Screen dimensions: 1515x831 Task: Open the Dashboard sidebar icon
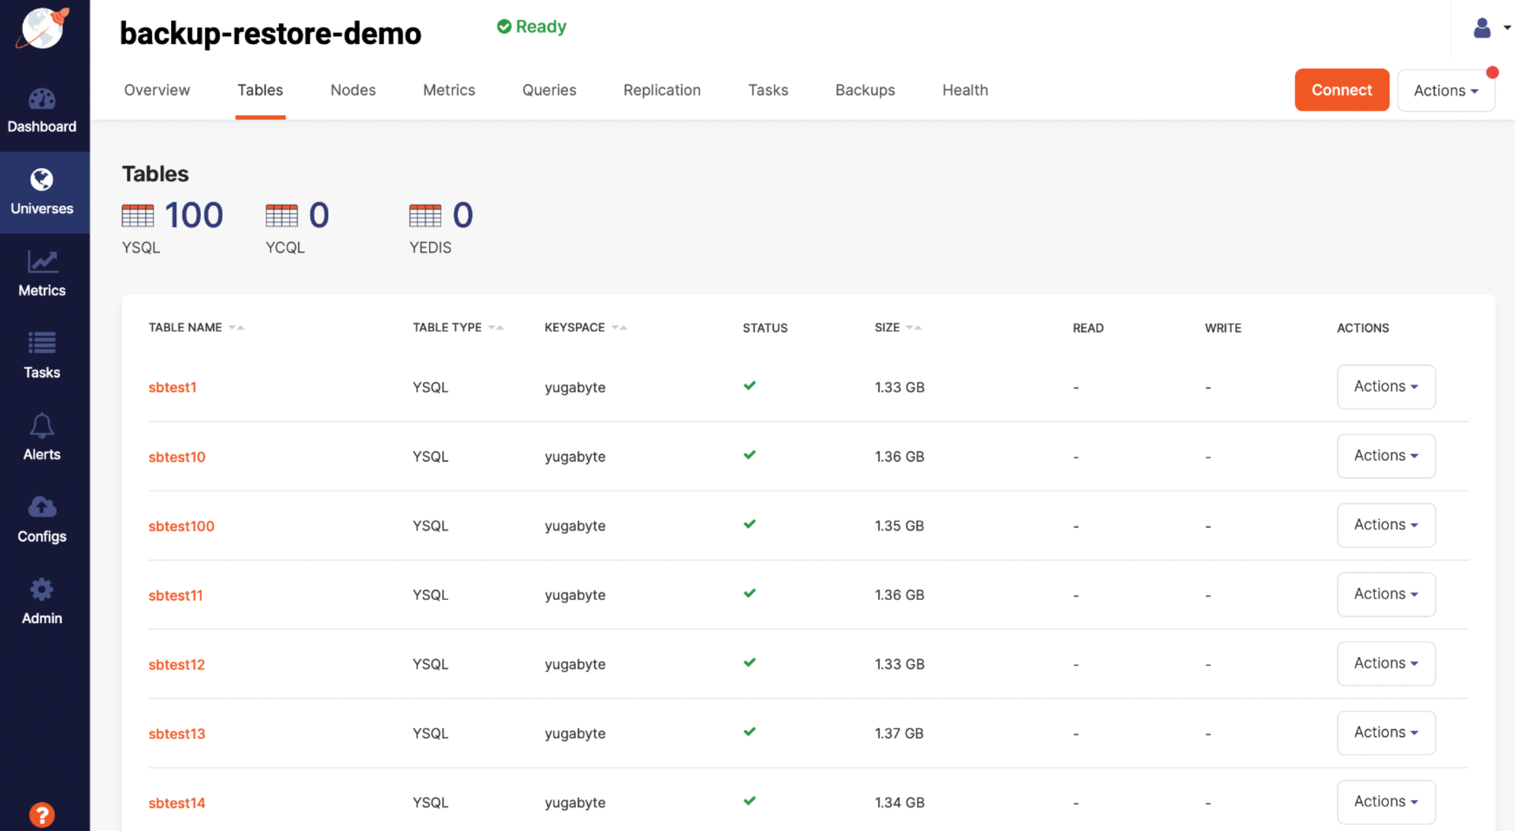42,100
